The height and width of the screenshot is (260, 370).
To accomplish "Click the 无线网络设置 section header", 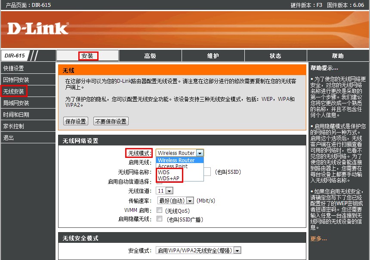I will [x=80, y=141].
